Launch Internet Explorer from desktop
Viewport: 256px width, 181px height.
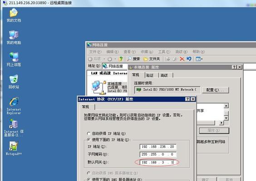click(x=14, y=105)
